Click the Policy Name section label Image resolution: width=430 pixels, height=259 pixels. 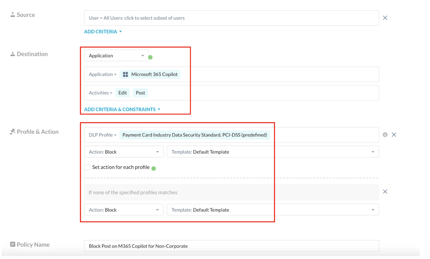tap(33, 244)
